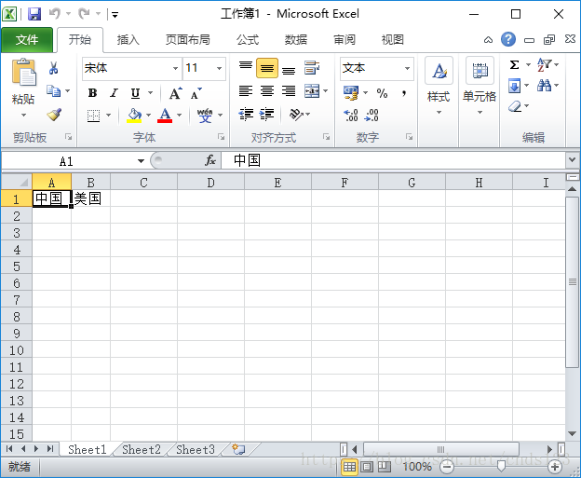Switch to Page Layout view button
Image resolution: width=581 pixels, height=478 pixels.
click(x=367, y=467)
